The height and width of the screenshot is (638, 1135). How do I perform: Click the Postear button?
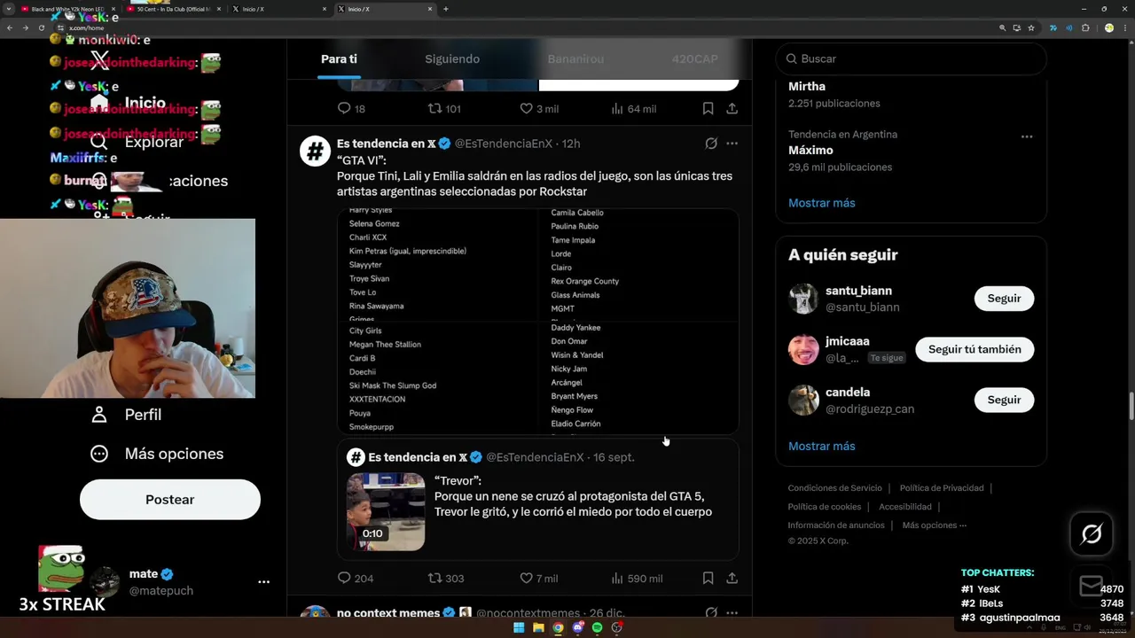pyautogui.click(x=170, y=500)
